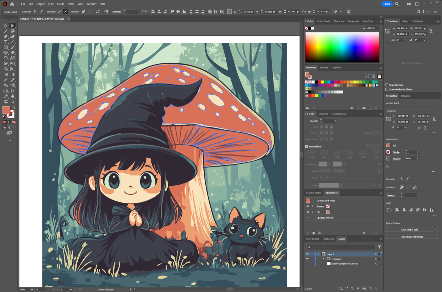Click Add New Effect fx in Appearance panel
The image size is (442, 292).
pos(320,233)
